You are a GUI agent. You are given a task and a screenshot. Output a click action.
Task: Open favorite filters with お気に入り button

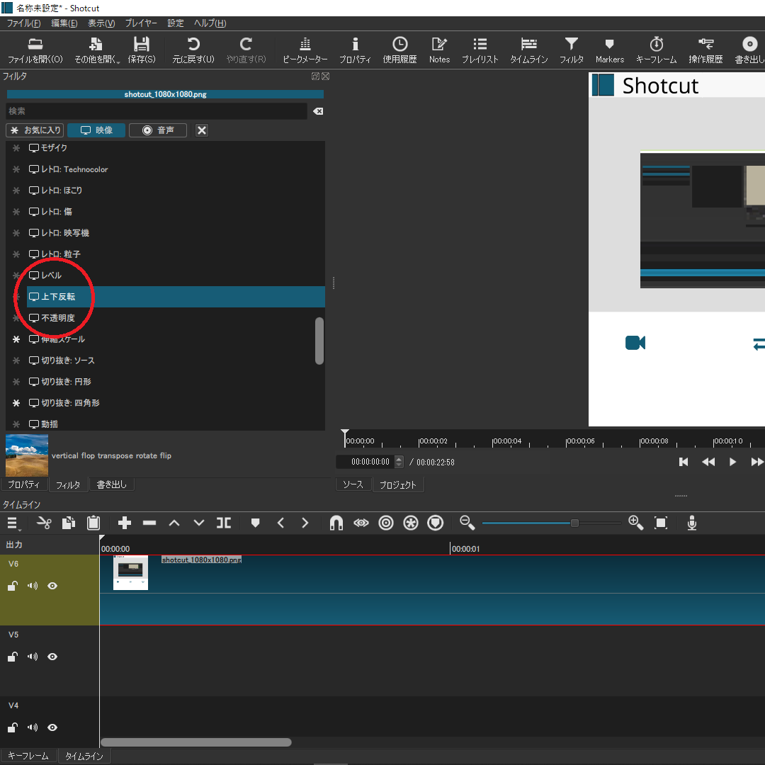pyautogui.click(x=34, y=130)
